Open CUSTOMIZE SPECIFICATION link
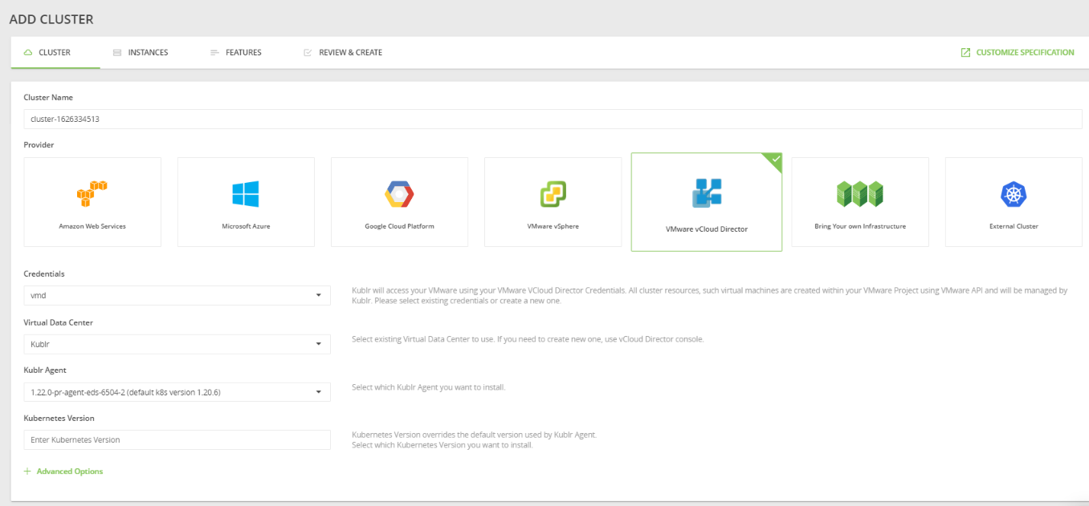This screenshot has height=506, width=1089. [x=1018, y=53]
